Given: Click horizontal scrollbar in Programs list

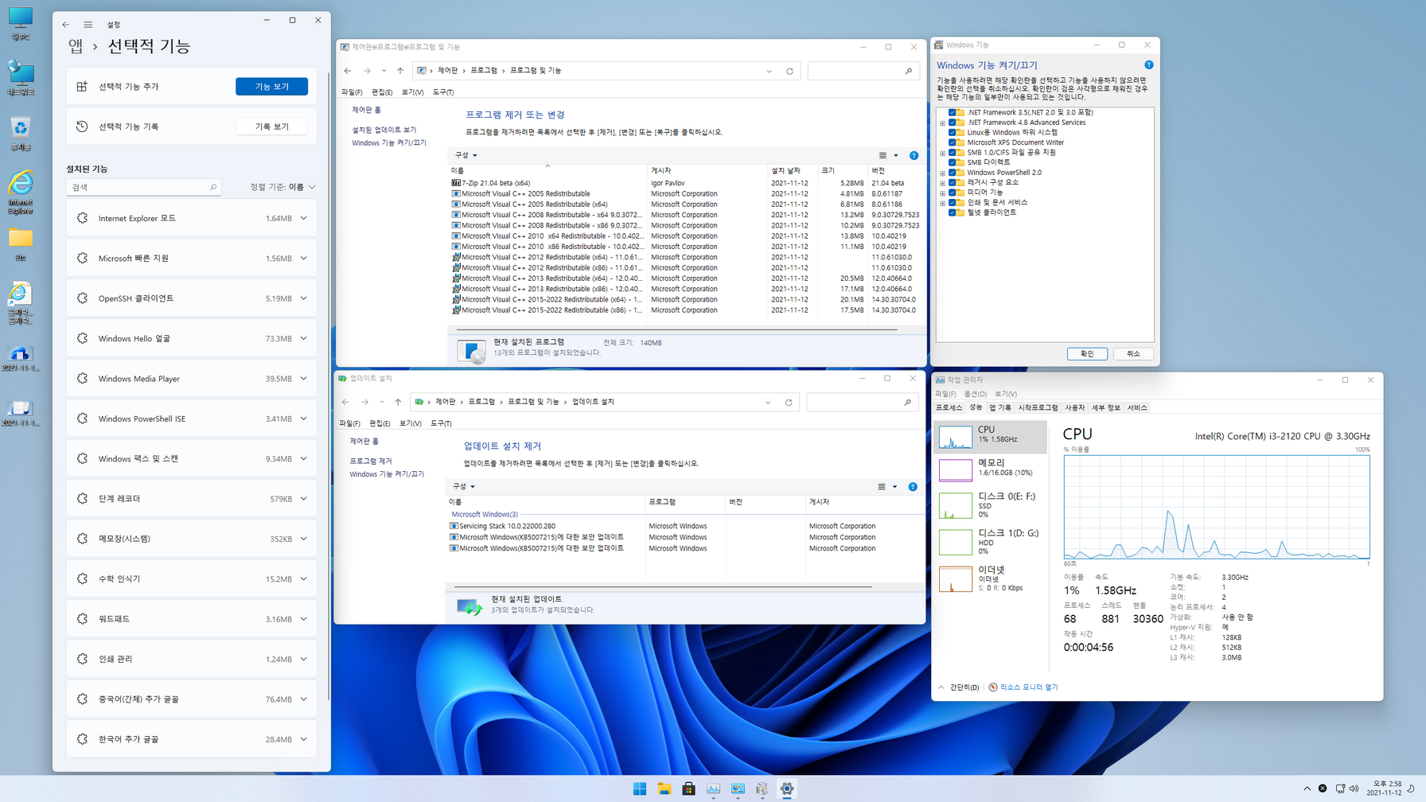Looking at the screenshot, I should coord(676,329).
